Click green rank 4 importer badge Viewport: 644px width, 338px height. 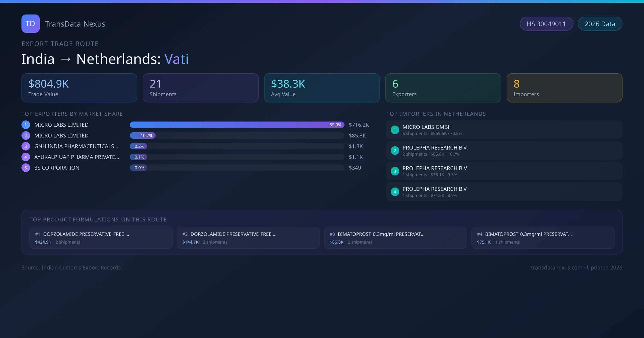[395, 192]
